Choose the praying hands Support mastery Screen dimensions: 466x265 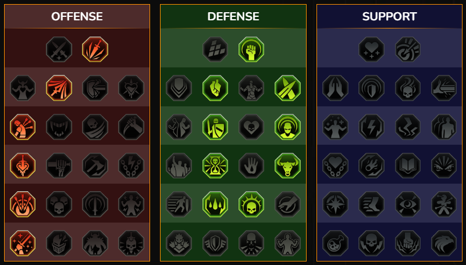tap(335, 88)
